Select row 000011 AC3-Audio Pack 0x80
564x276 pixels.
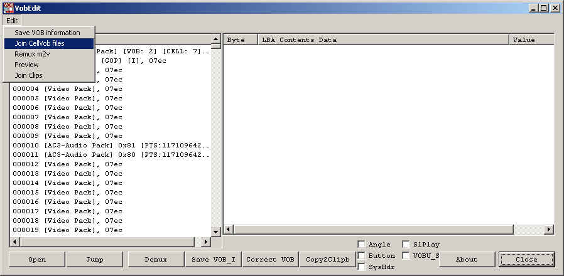110,155
